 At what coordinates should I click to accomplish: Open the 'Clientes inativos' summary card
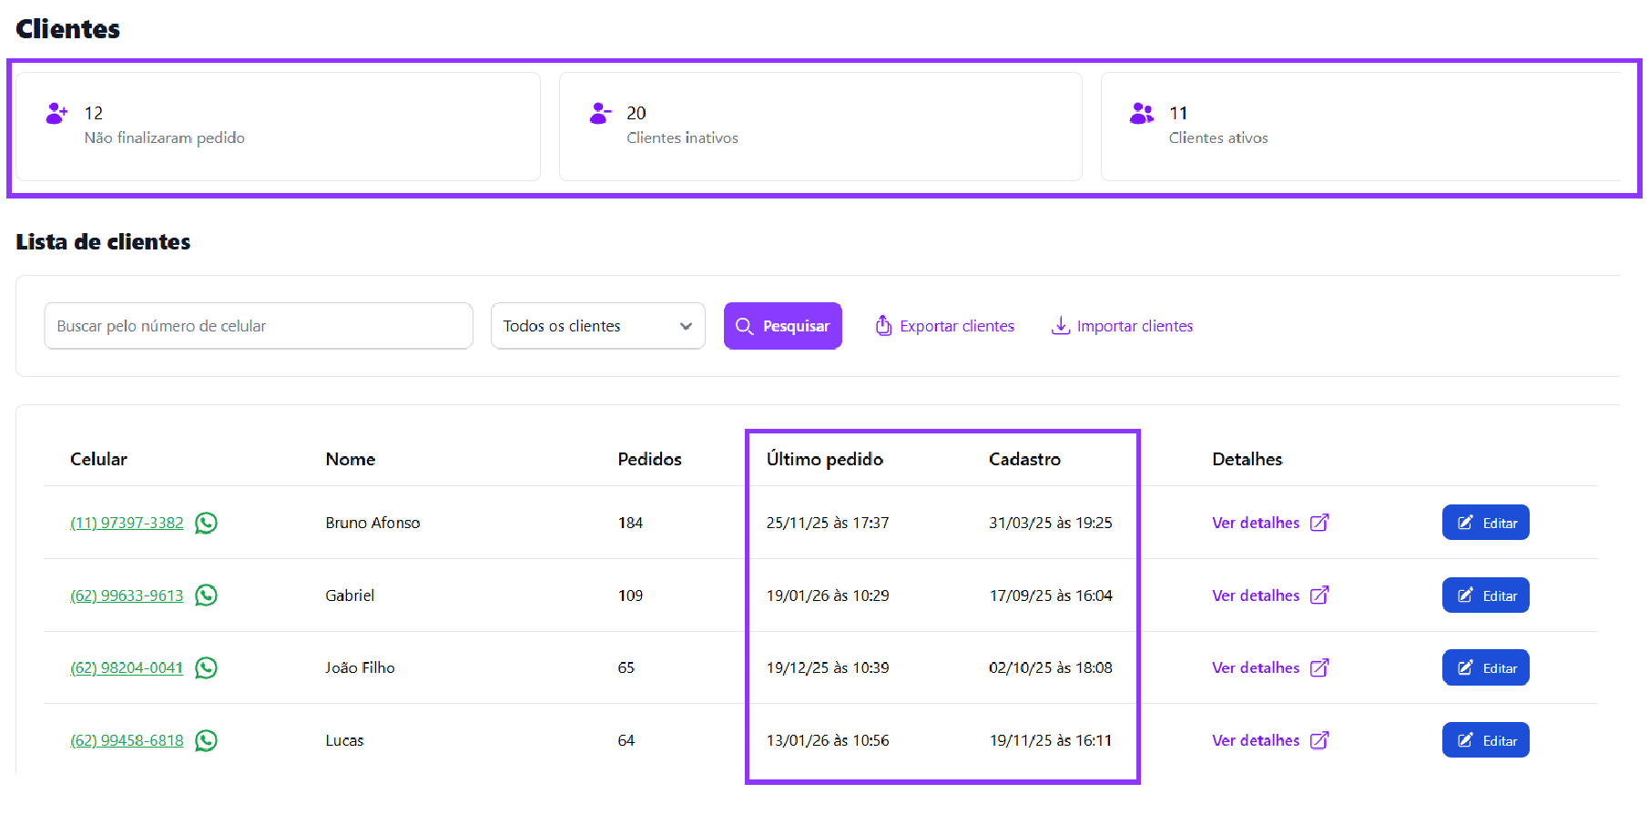(x=819, y=127)
